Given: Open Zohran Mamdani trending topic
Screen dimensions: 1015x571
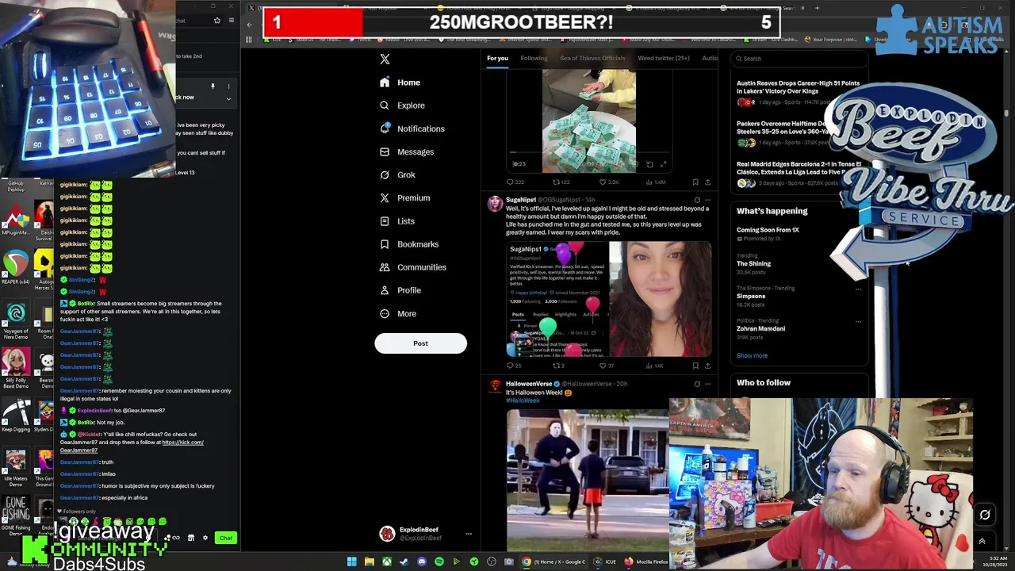Looking at the screenshot, I should (x=760, y=328).
